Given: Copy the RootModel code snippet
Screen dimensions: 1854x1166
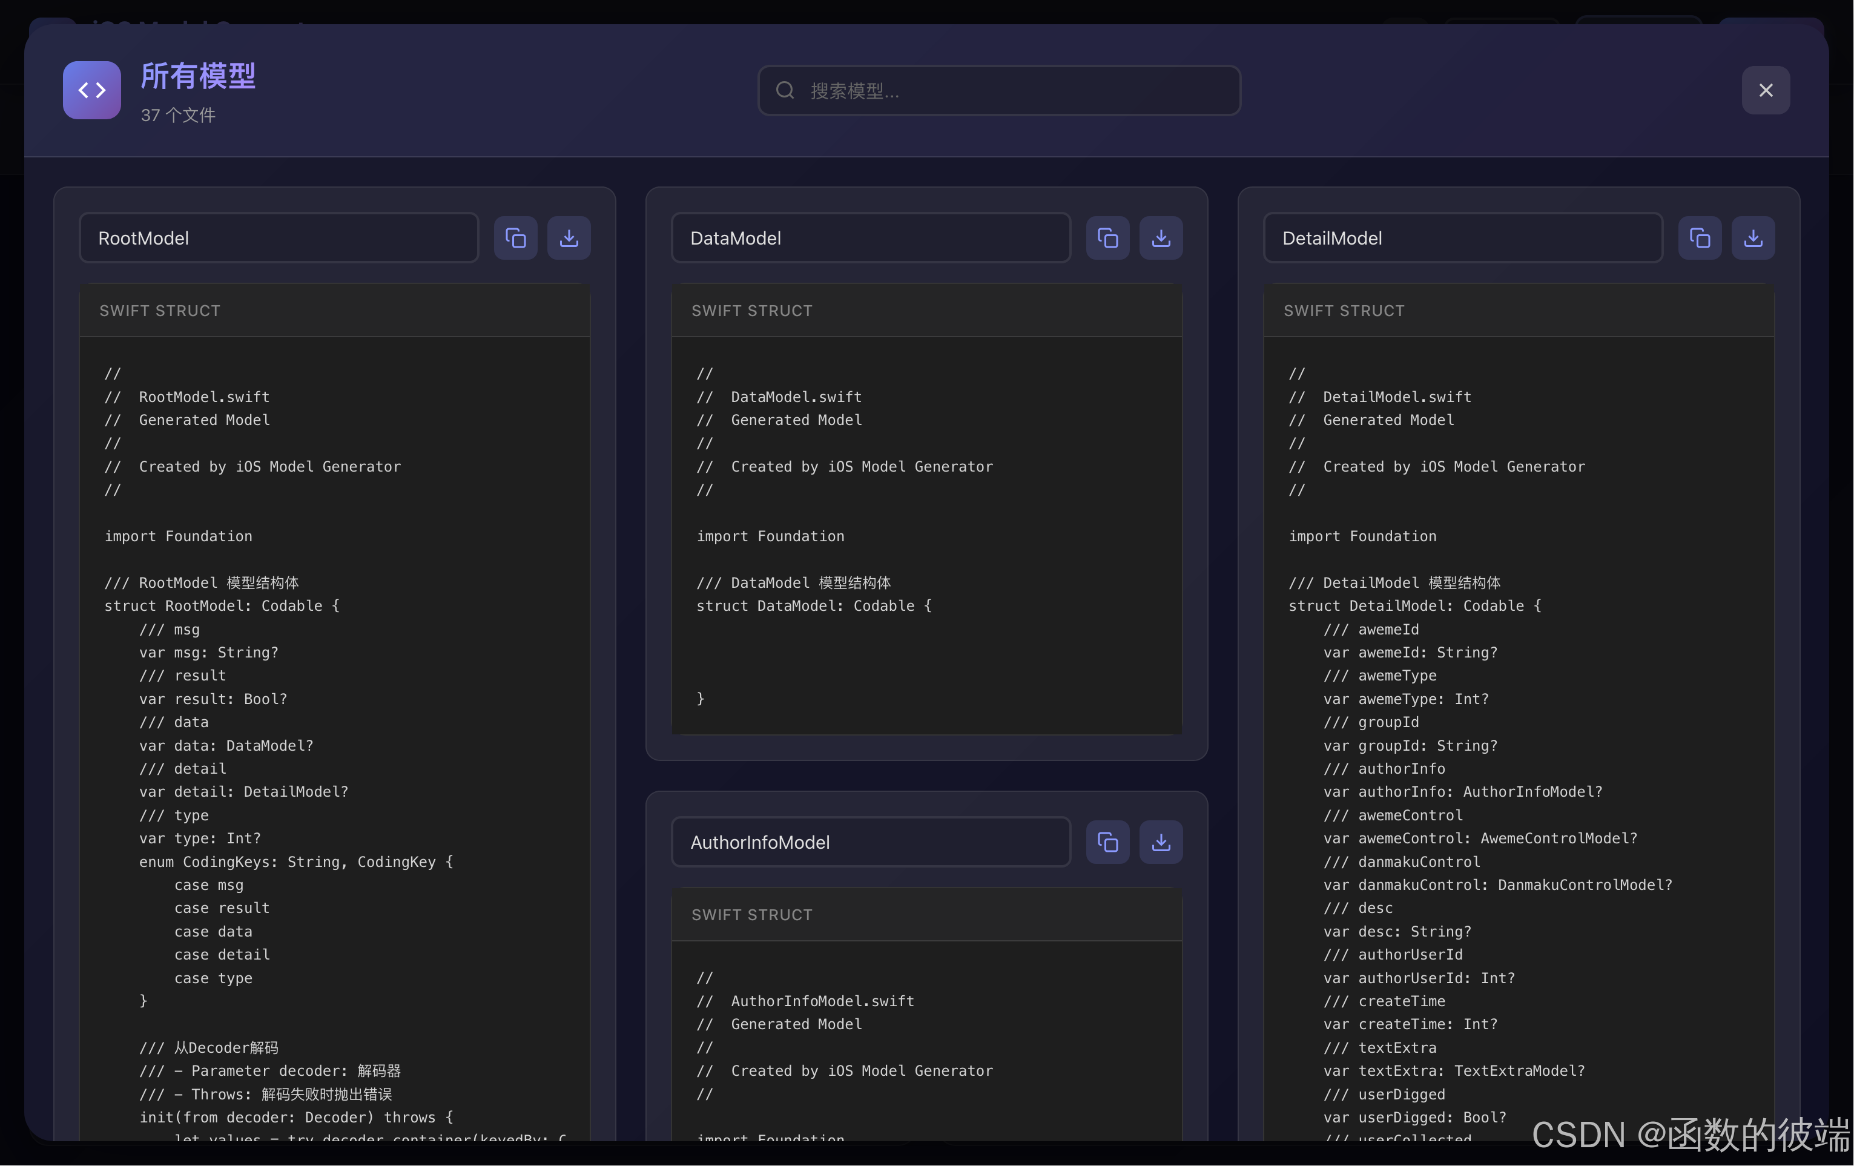Looking at the screenshot, I should tap(515, 238).
